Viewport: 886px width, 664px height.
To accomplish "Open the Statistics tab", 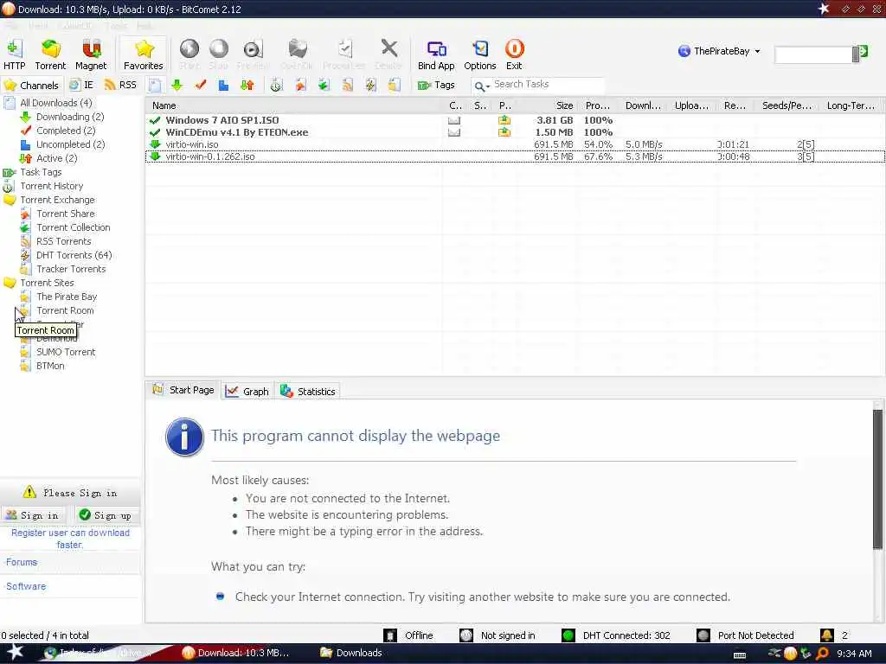I will [x=309, y=392].
